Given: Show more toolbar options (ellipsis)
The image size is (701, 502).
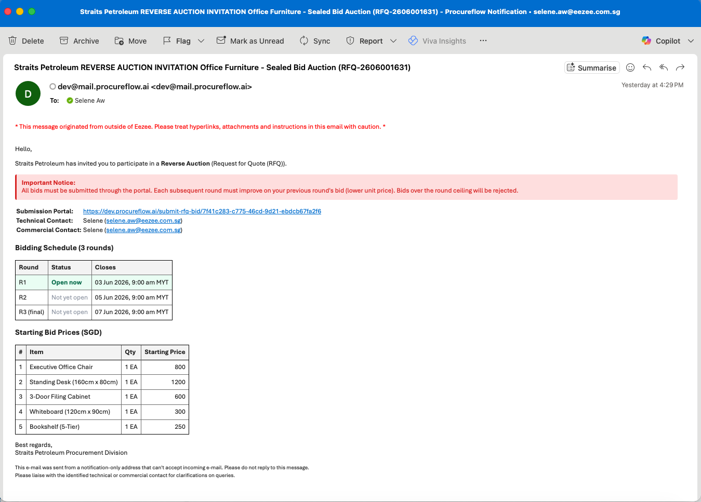Looking at the screenshot, I should 483,40.
